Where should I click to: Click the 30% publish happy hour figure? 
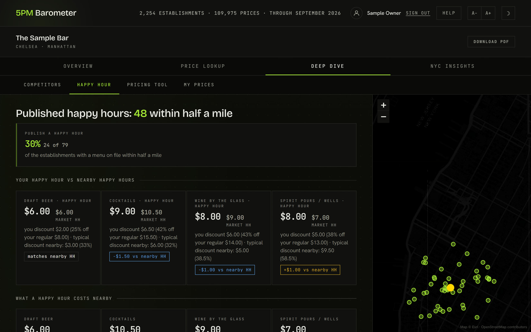33,144
